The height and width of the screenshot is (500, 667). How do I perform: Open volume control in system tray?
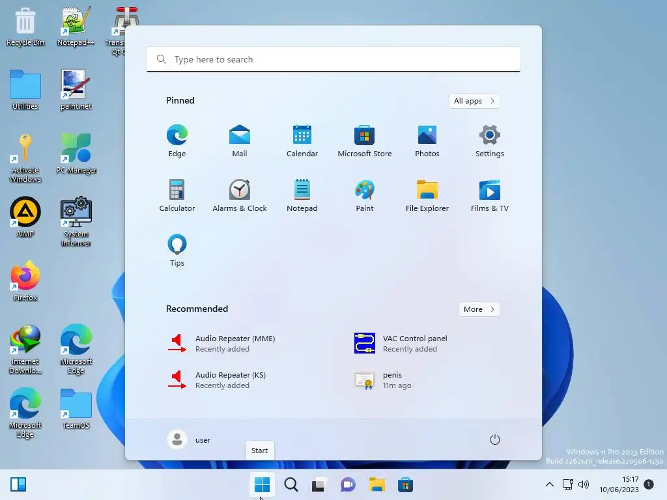click(584, 484)
